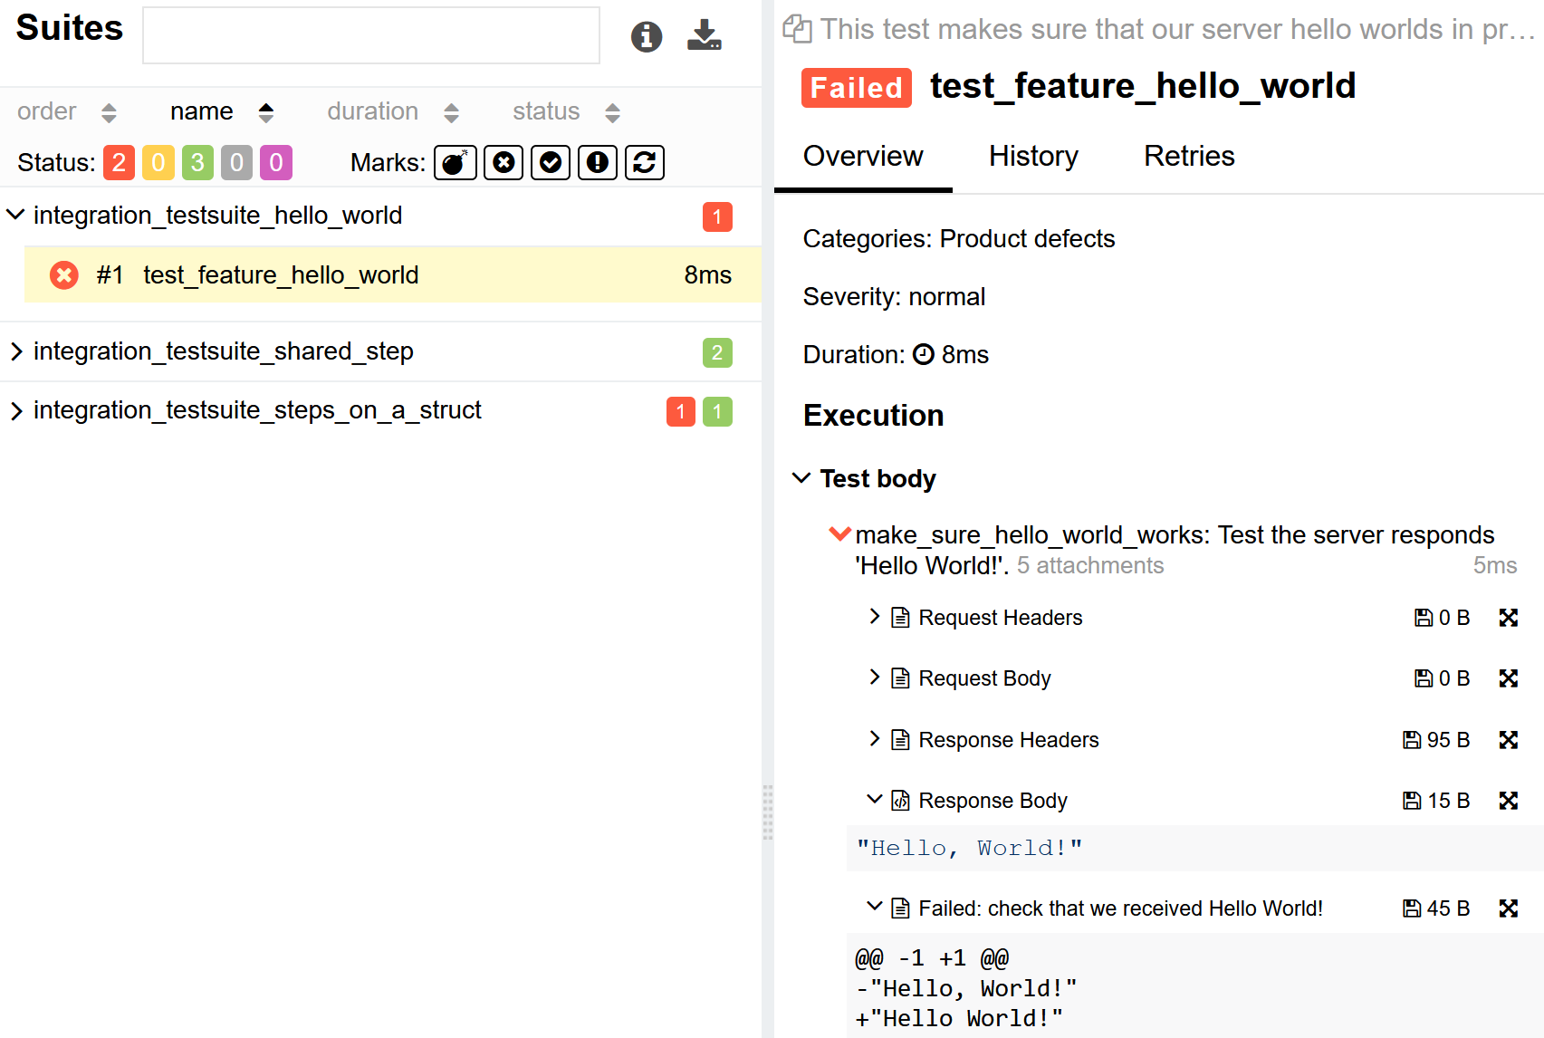Click the red Failed status label
Viewport: 1544px width, 1038px height.
pyautogui.click(x=856, y=88)
